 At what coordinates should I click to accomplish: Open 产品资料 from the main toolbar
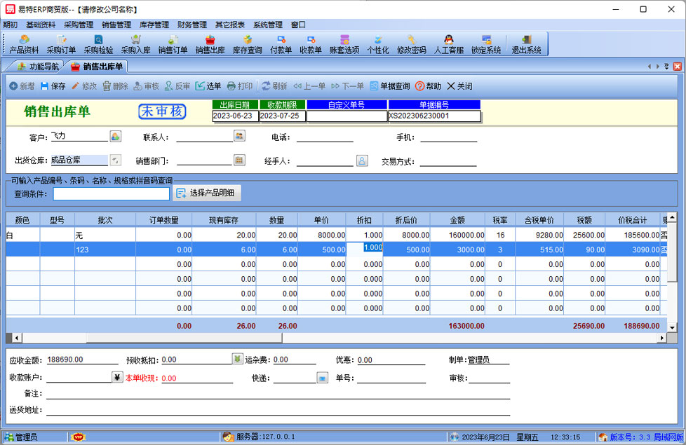coord(24,44)
